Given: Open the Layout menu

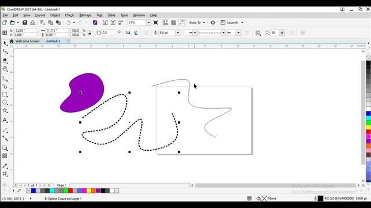Looking at the screenshot, I should [x=40, y=15].
